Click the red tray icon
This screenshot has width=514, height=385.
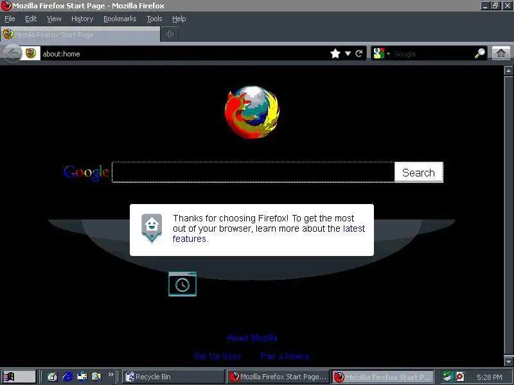[460, 377]
